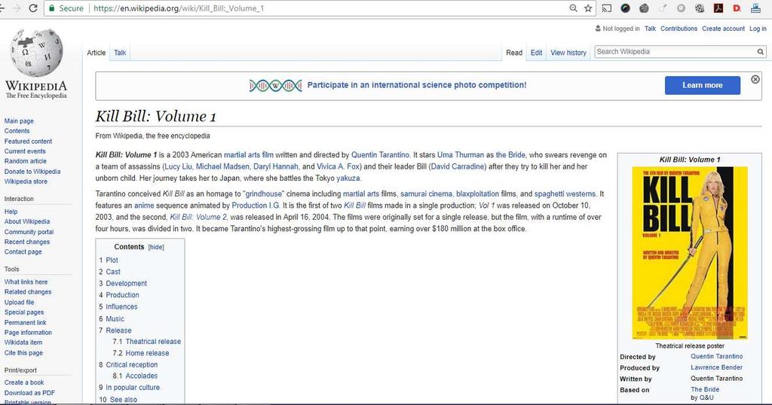
Task: Open the Edit tab
Action: 536,53
